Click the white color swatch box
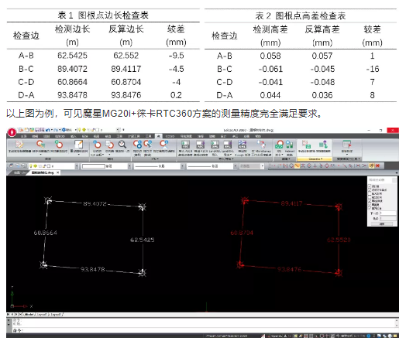Screen dimensions: 406x341 pyautogui.click(x=94, y=166)
